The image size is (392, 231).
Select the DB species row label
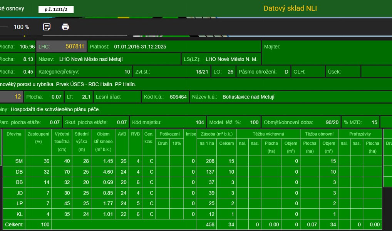point(19,172)
